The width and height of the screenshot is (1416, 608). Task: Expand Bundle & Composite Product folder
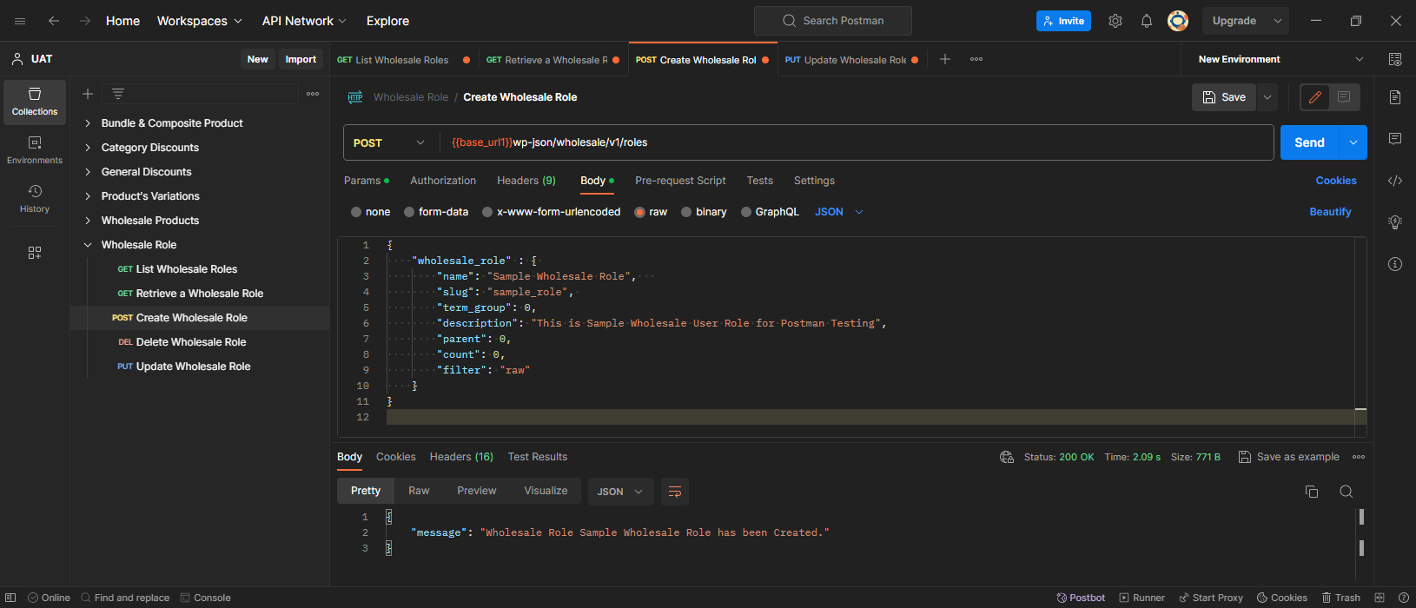(88, 123)
